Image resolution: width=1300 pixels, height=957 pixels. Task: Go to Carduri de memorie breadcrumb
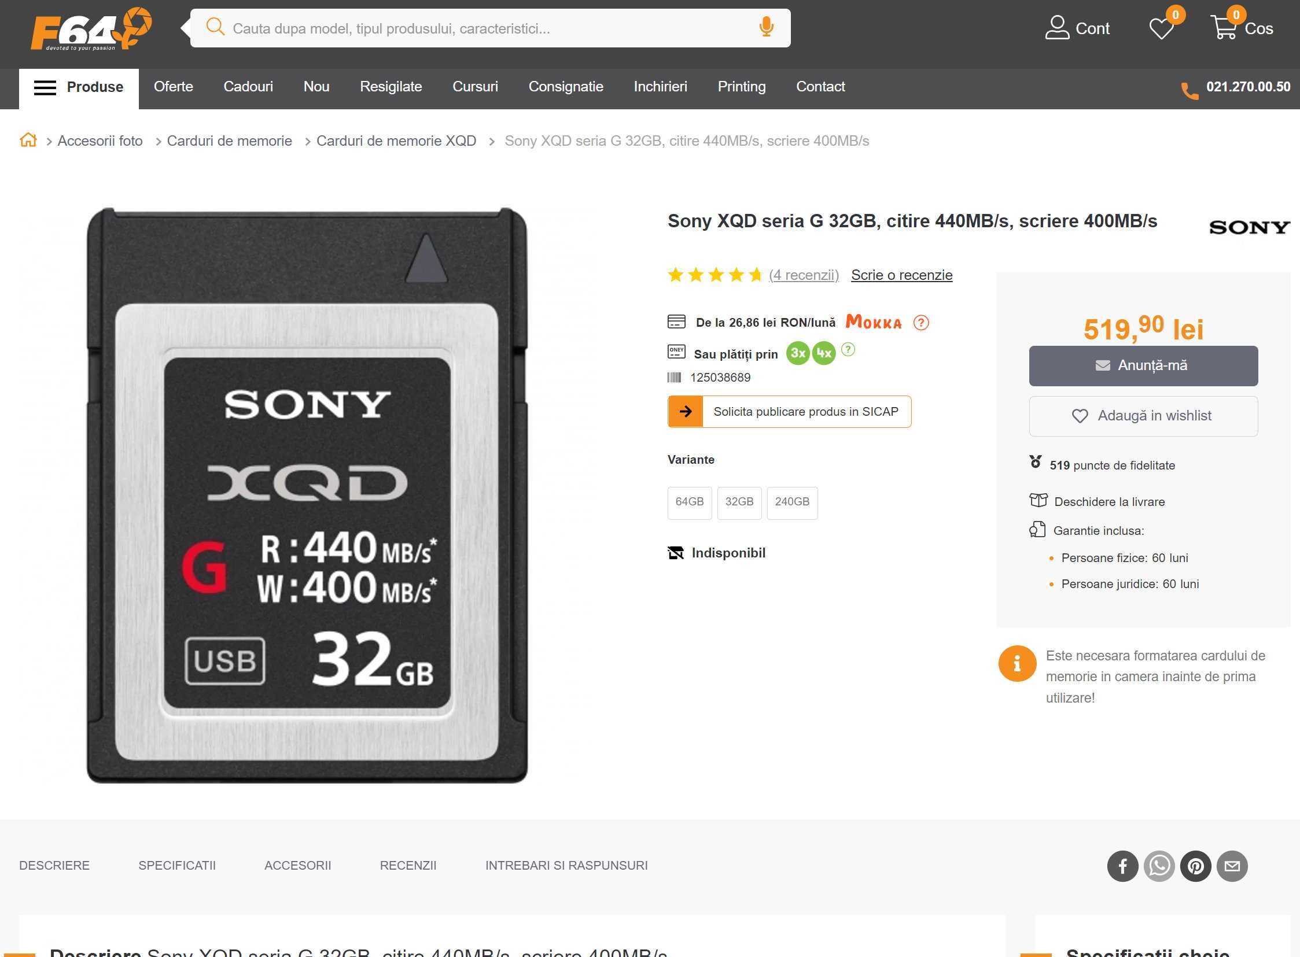click(230, 141)
